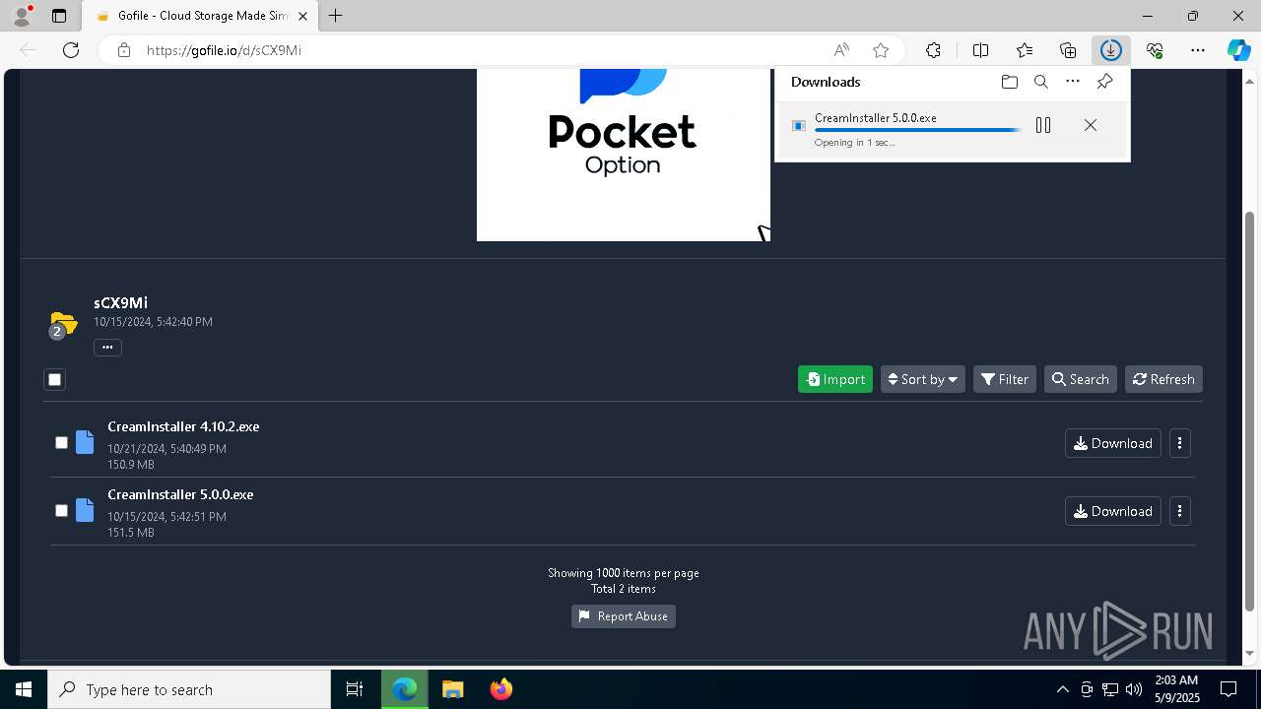Open the notification center icon
The height and width of the screenshot is (709, 1261).
(x=1228, y=689)
